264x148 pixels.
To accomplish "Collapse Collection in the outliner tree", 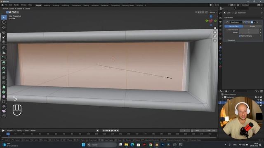I will coord(223,97).
